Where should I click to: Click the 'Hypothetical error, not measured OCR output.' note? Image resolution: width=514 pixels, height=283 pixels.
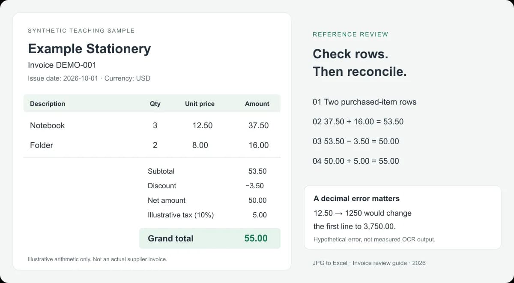(374, 239)
